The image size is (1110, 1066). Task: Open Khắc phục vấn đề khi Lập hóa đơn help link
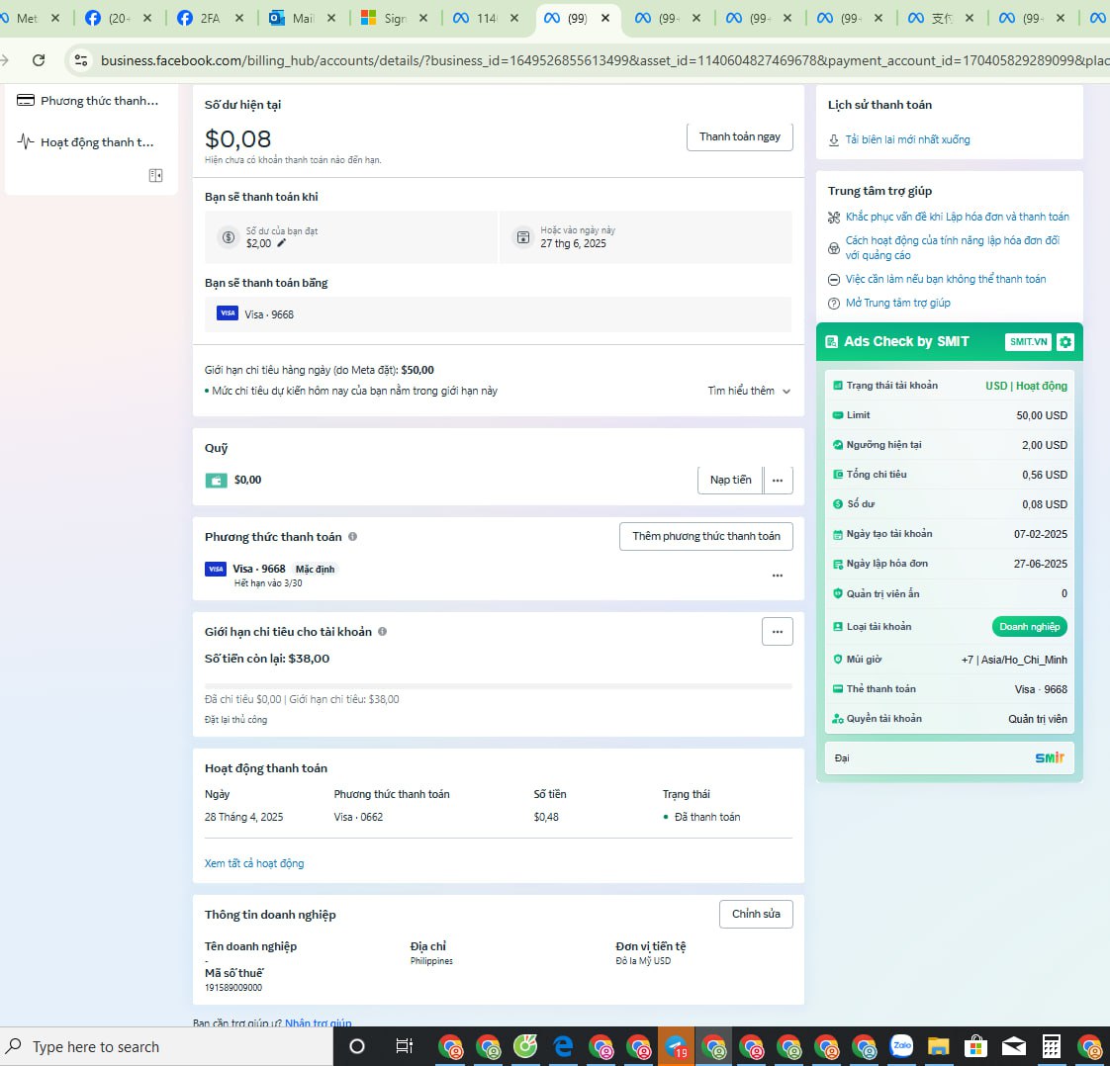pyautogui.click(x=957, y=217)
